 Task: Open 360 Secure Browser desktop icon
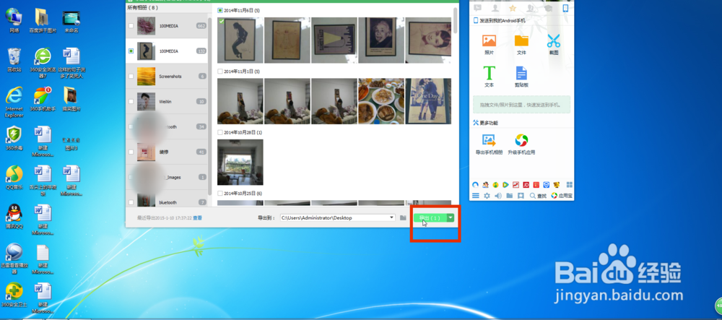point(43,63)
